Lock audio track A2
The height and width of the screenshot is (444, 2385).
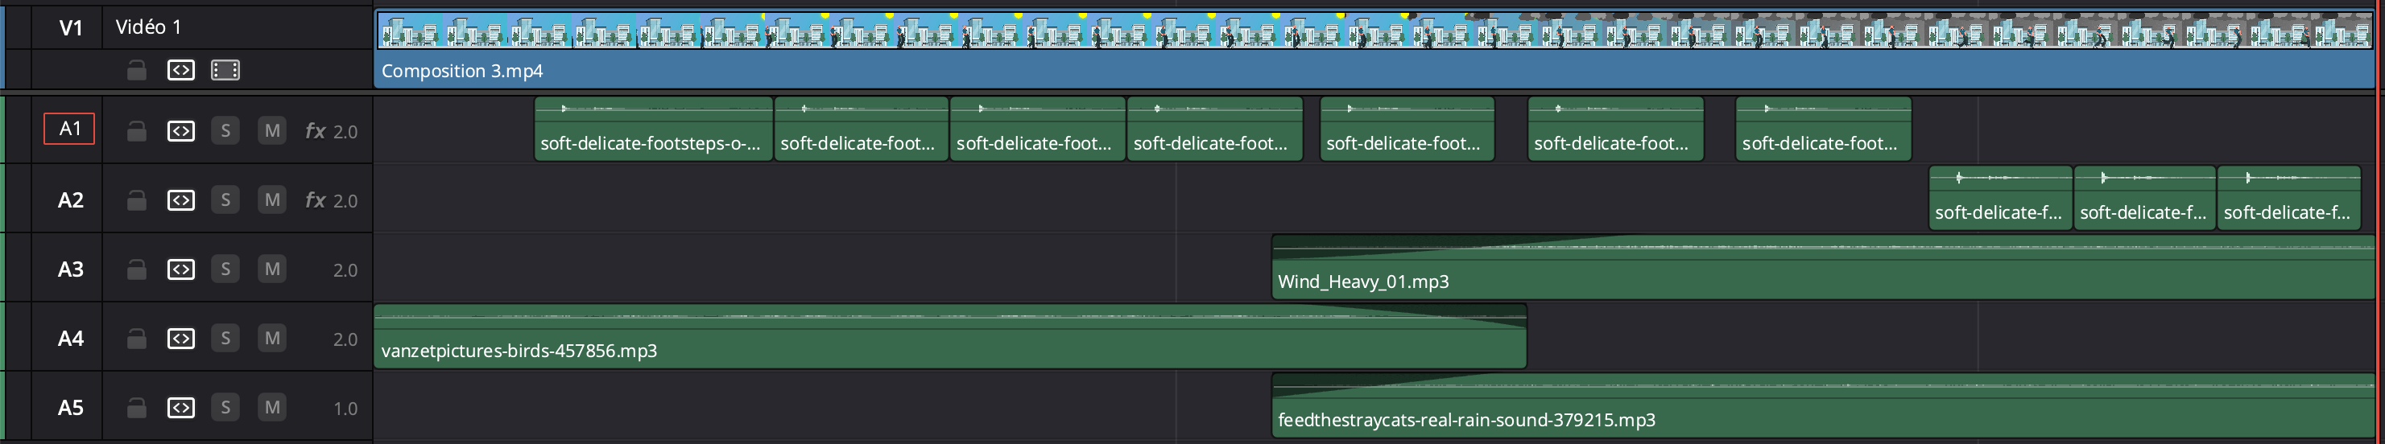136,201
